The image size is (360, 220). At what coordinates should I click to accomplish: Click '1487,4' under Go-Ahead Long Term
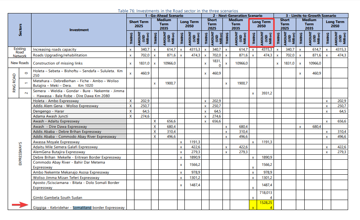[195, 185]
